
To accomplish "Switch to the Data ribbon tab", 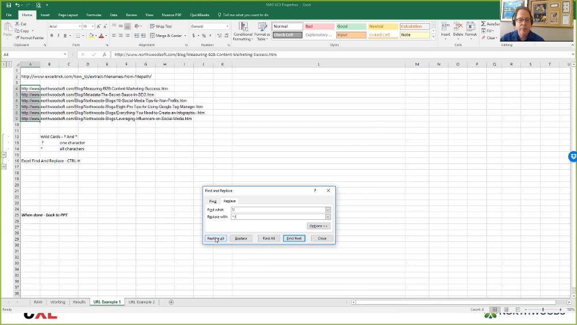I will click(113, 15).
